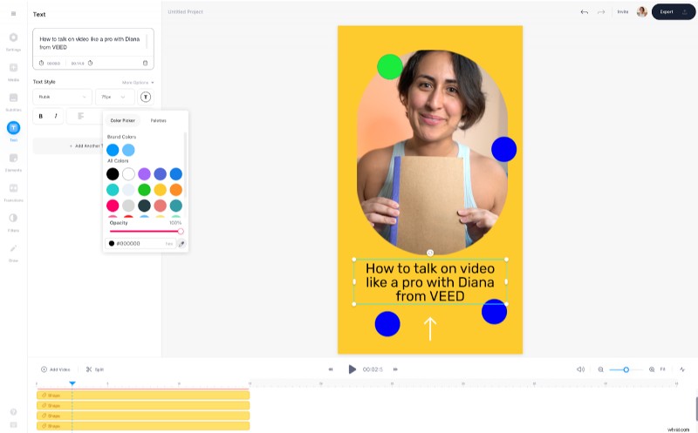The width and height of the screenshot is (698, 433).
Task: Edit the text content box
Action: point(92,43)
